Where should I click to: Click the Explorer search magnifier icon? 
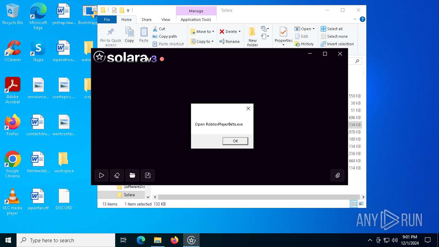(x=357, y=61)
